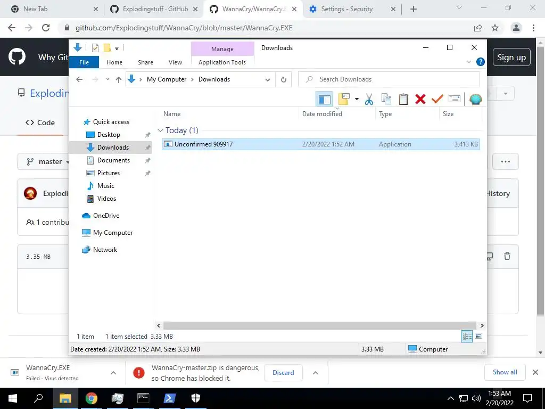The image size is (545, 409).
Task: Open WannaCry-master.zip download options chevron
Action: point(315,373)
